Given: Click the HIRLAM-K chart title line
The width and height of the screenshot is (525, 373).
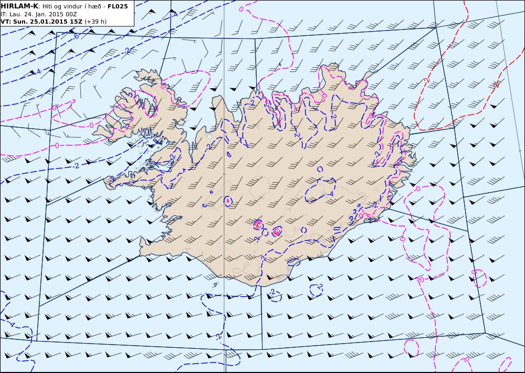Looking at the screenshot, I should click(x=64, y=6).
